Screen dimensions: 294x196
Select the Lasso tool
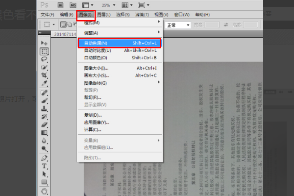(x=44, y=59)
